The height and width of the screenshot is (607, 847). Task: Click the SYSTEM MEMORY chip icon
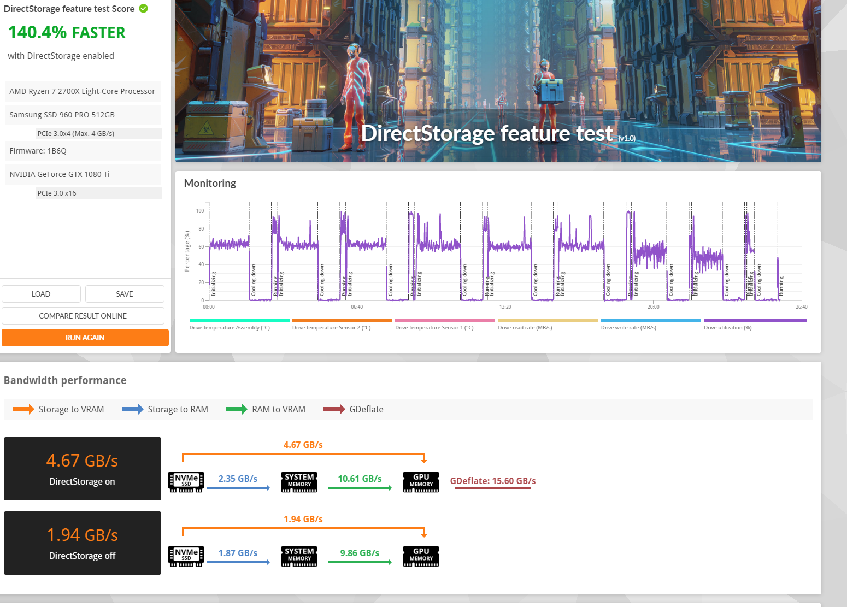click(x=299, y=482)
